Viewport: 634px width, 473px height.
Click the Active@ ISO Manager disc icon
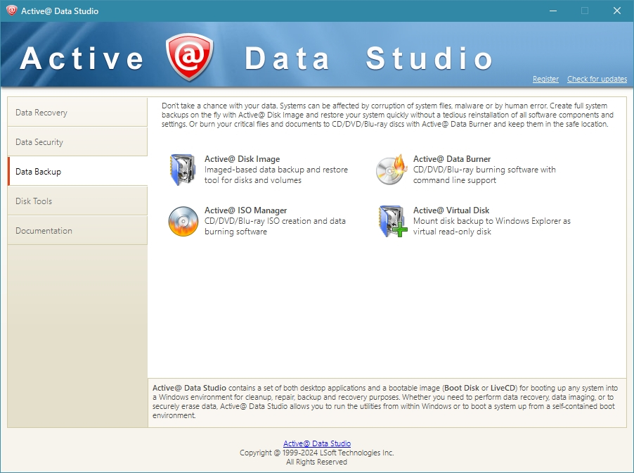pyautogui.click(x=183, y=221)
